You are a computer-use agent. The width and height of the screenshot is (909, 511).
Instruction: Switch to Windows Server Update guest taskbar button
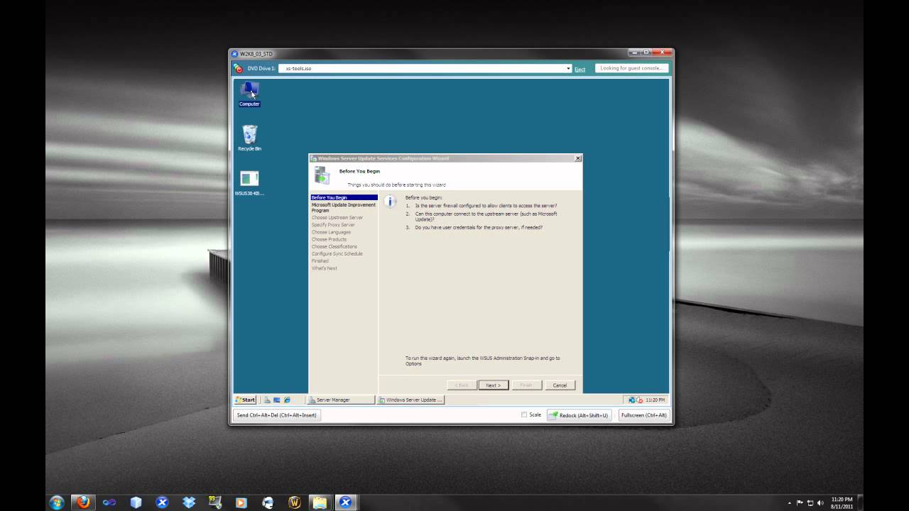tap(411, 400)
